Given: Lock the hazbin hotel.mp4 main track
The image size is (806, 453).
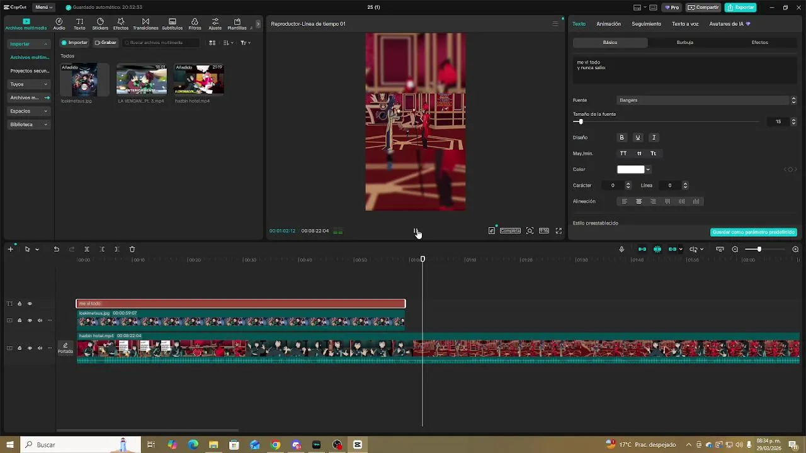Looking at the screenshot, I should (20, 348).
